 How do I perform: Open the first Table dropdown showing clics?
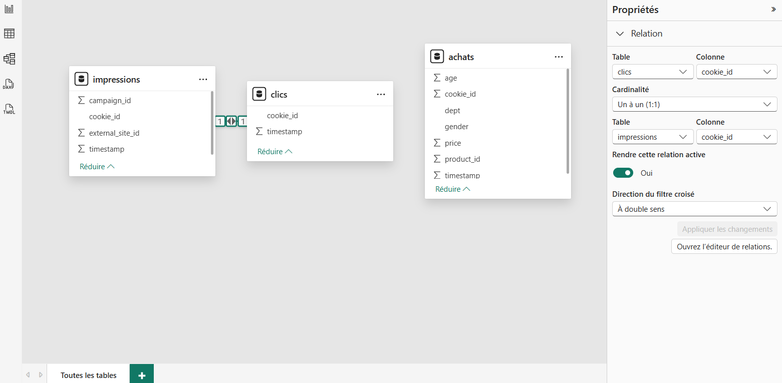(652, 72)
